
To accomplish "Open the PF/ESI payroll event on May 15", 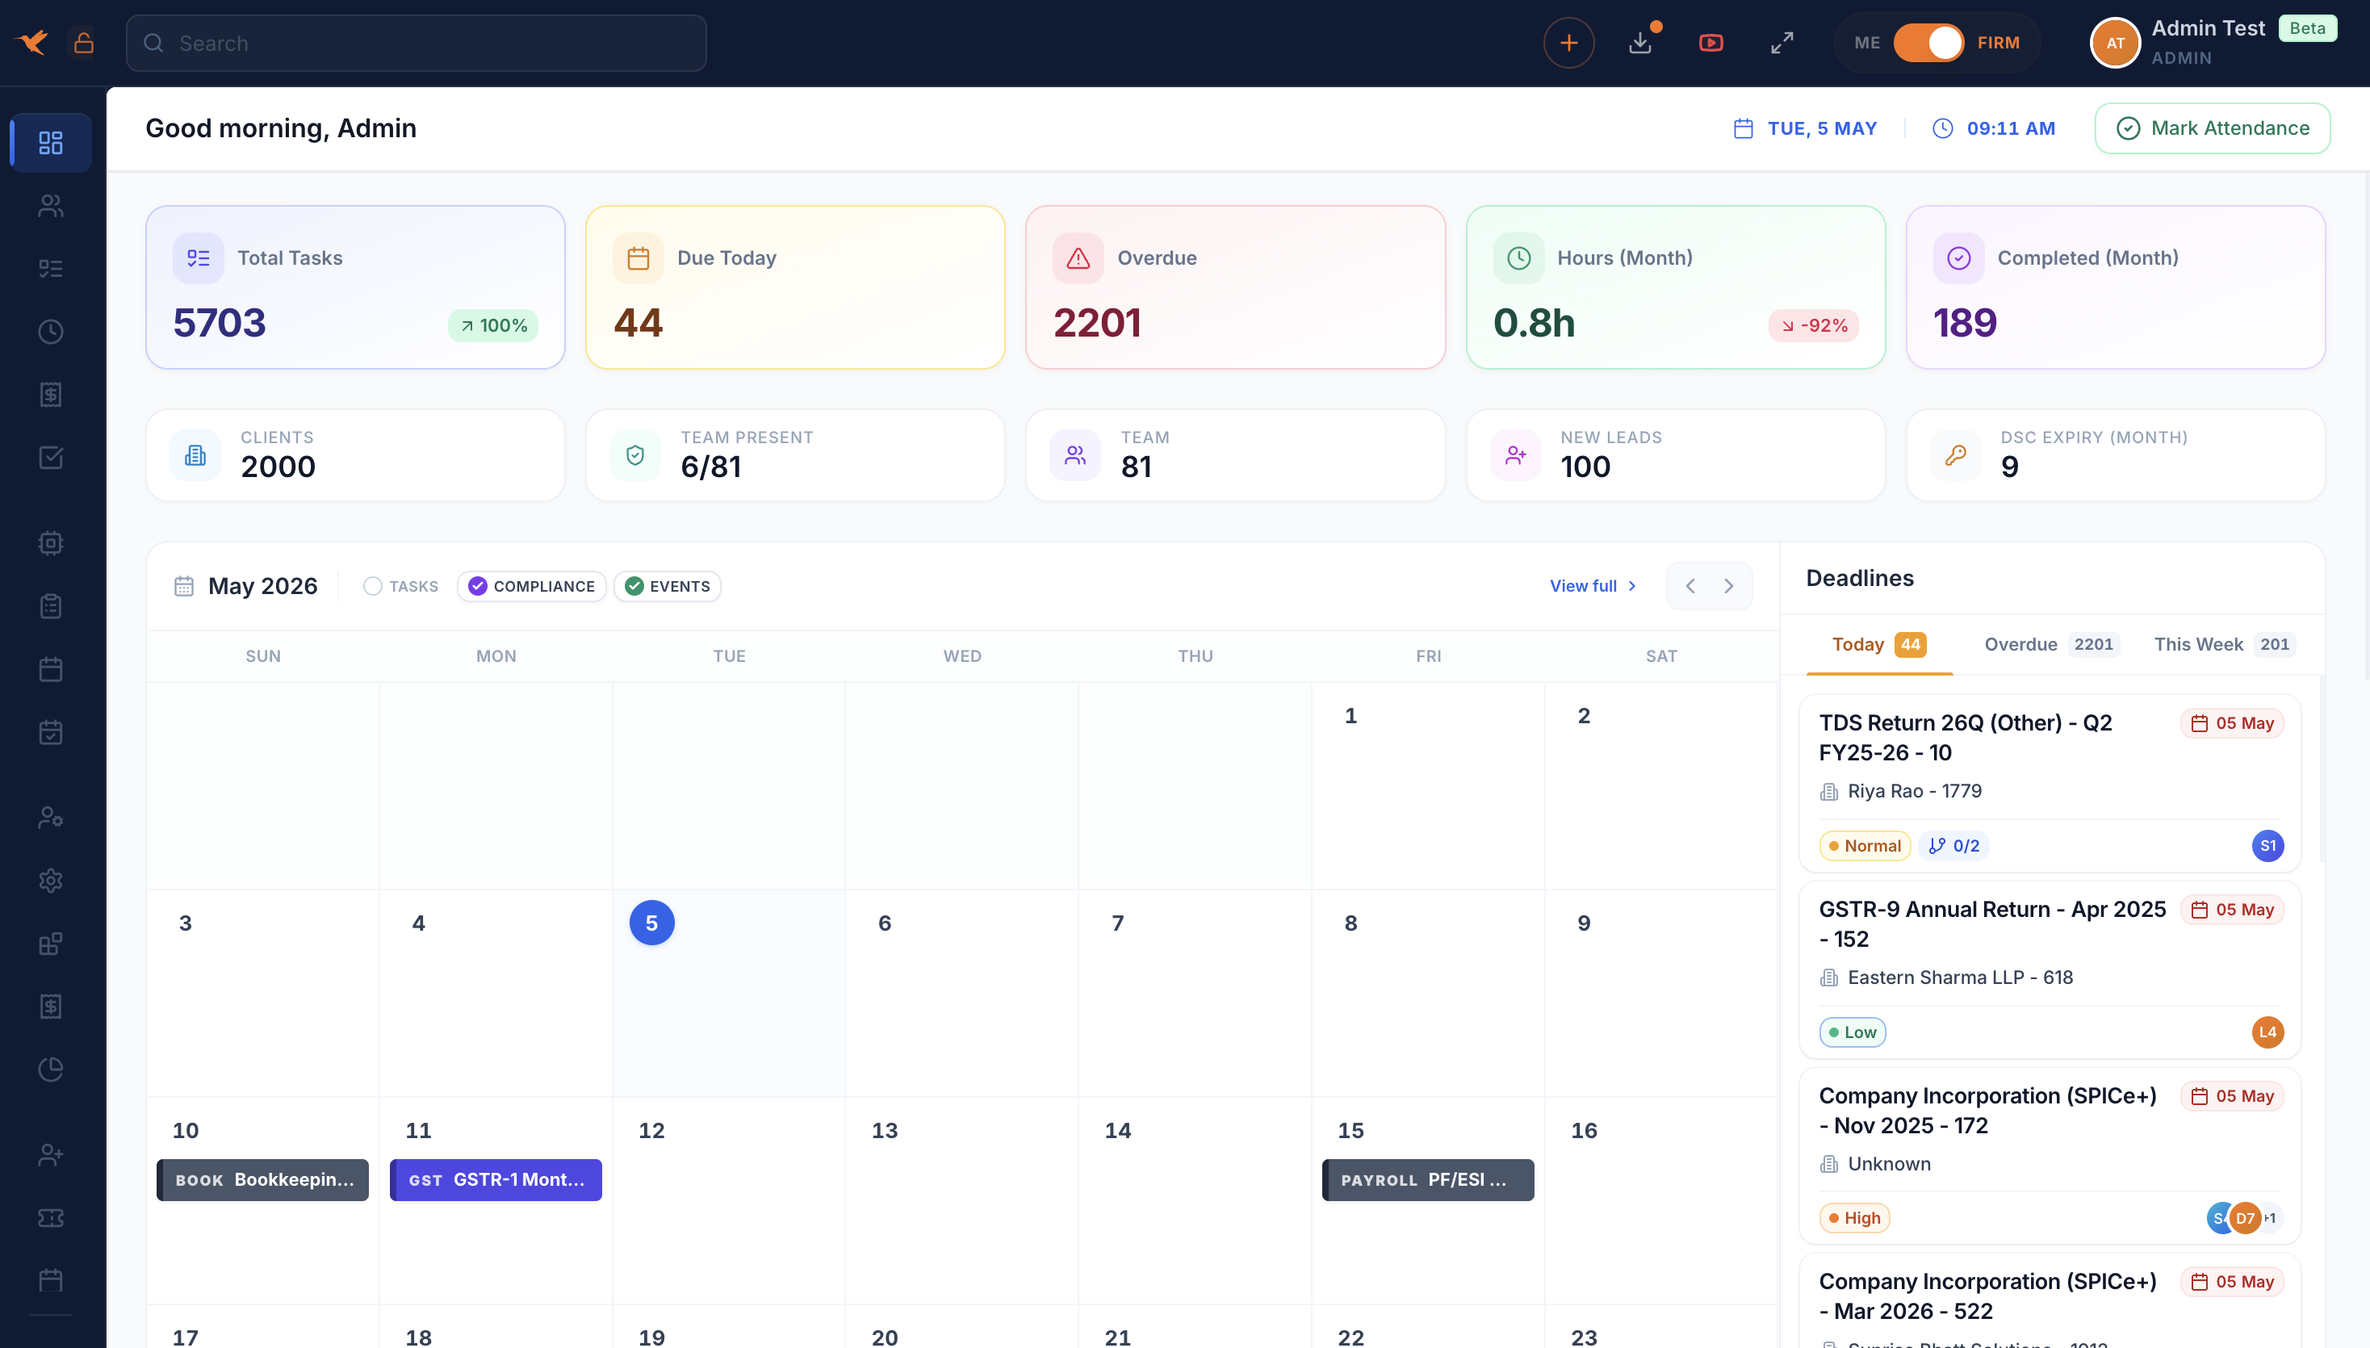I will tap(1427, 1179).
